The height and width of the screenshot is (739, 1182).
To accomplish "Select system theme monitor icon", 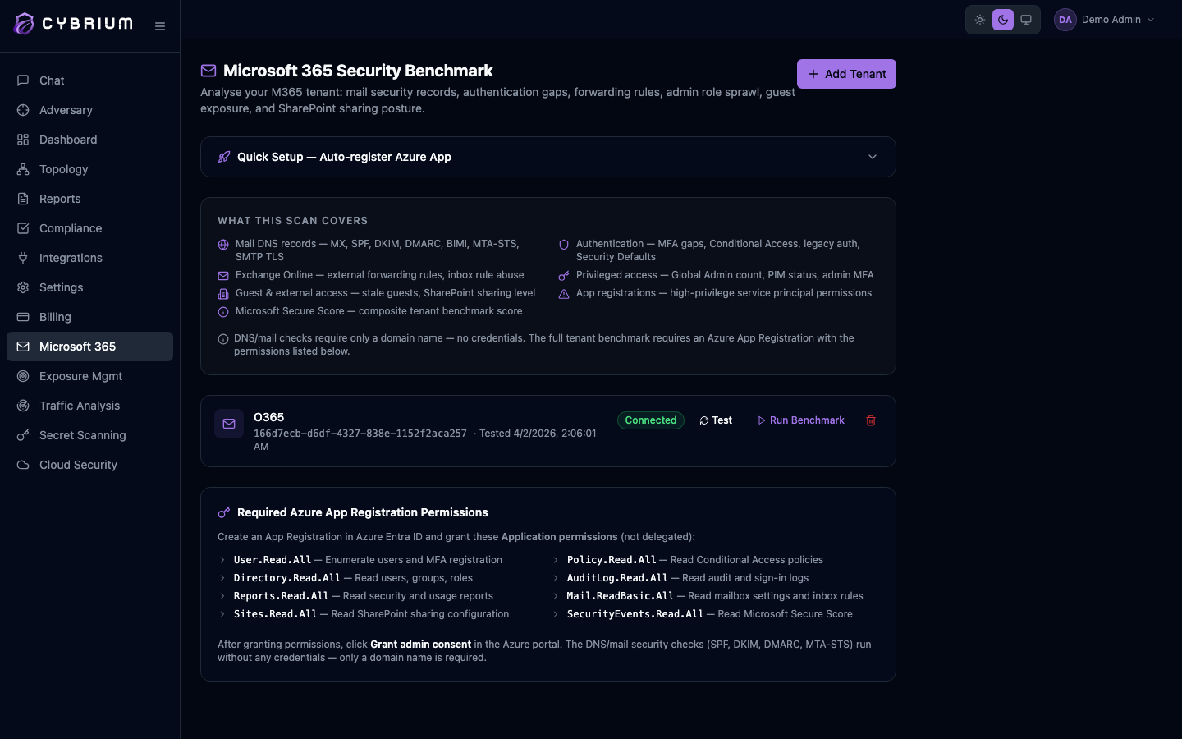I will point(1026,20).
